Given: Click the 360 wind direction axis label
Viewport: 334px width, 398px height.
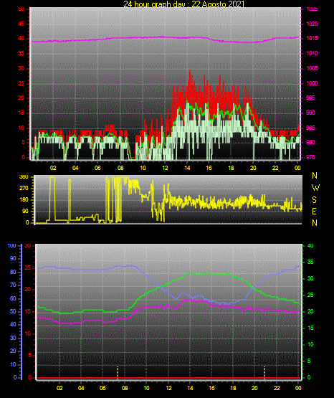Looking at the screenshot, I should coord(24,177).
